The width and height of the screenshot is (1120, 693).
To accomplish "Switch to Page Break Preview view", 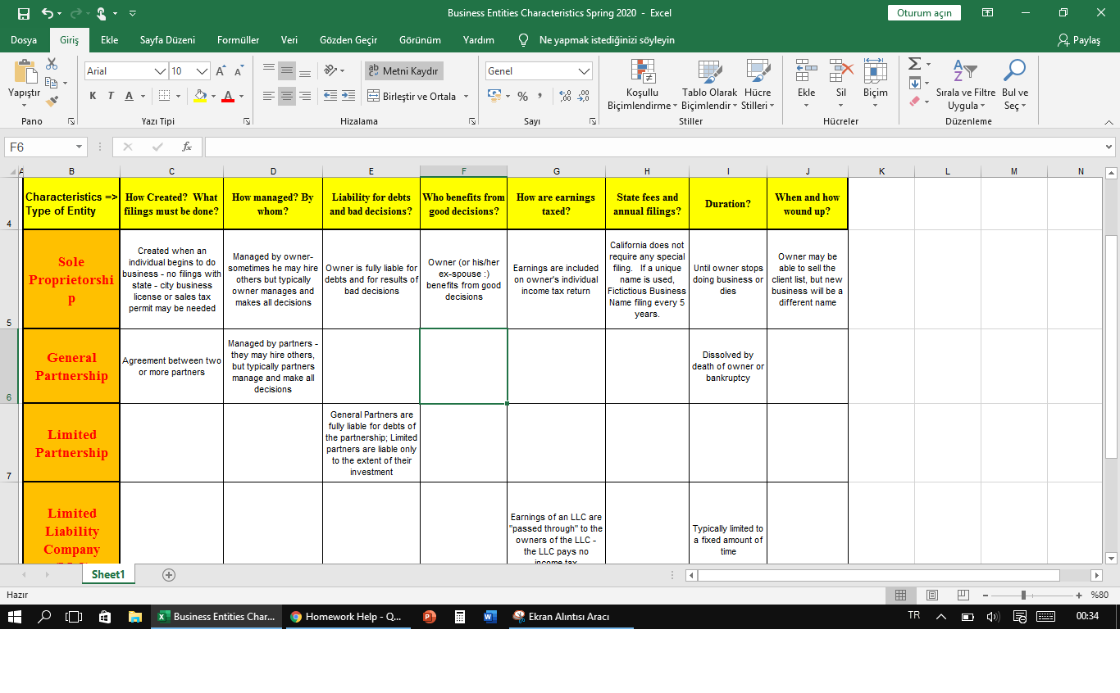I will tap(963, 596).
